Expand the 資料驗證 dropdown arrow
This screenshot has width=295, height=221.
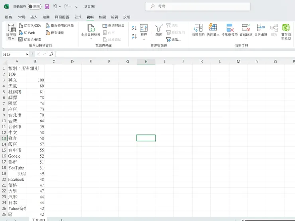click(246, 39)
